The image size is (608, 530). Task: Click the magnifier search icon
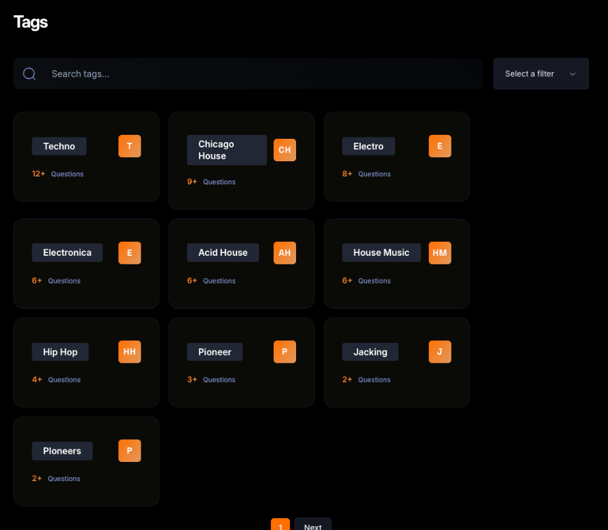29,73
